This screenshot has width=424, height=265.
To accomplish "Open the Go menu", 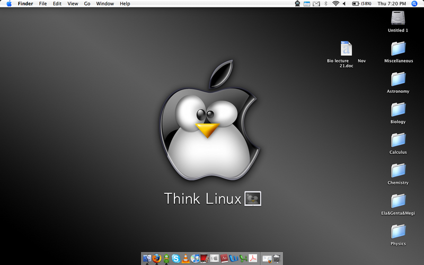I will 87,4.
